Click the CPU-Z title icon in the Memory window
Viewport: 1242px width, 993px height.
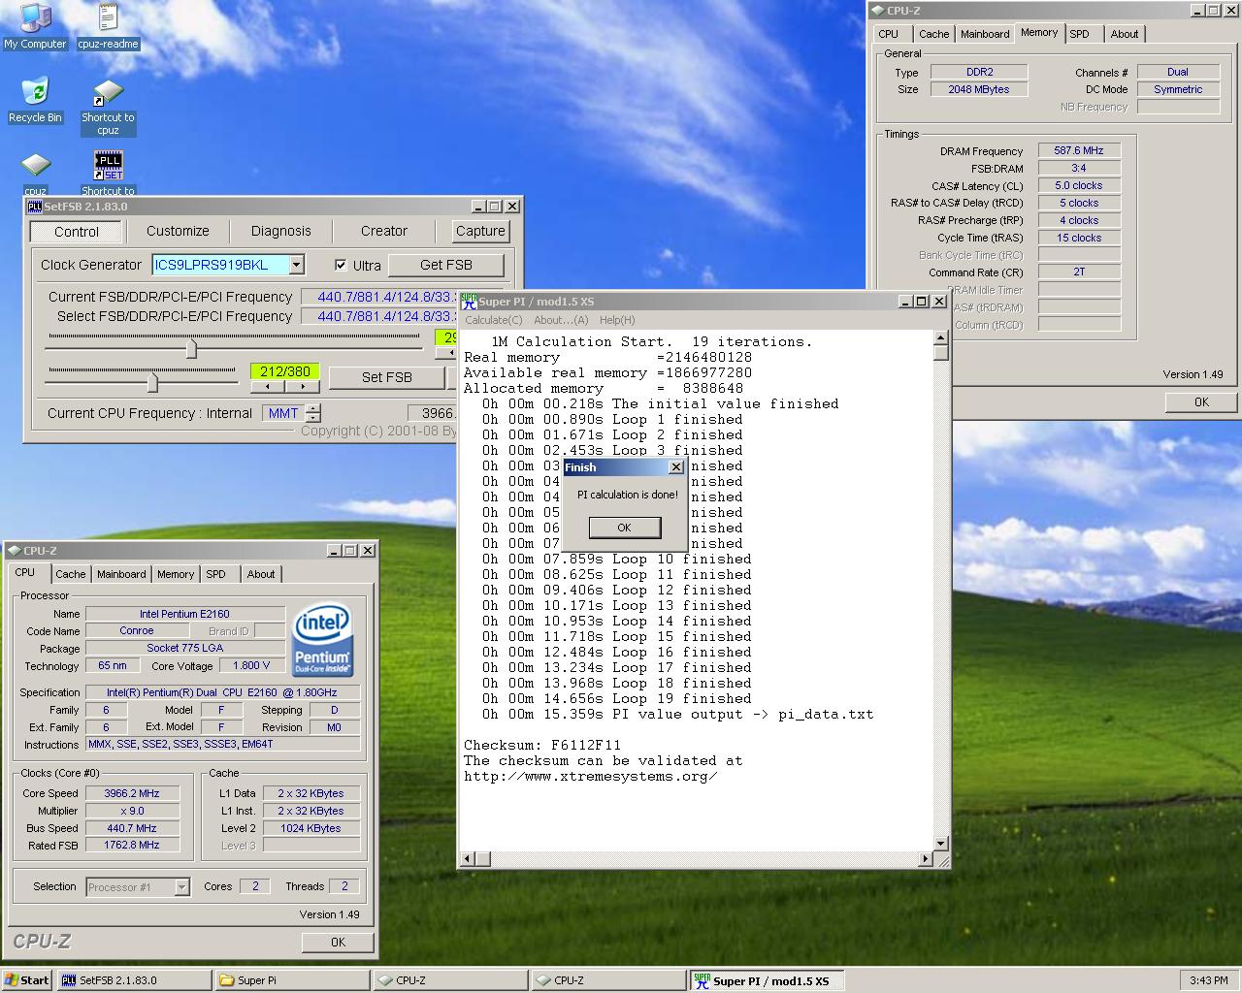click(878, 11)
